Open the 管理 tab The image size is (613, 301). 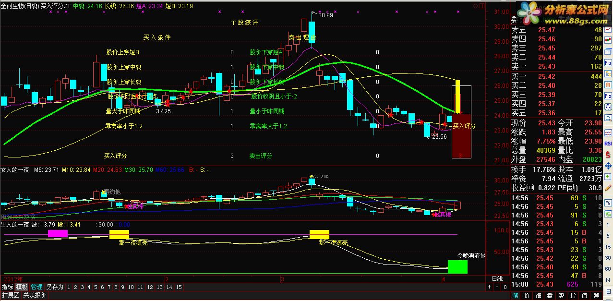(37, 287)
